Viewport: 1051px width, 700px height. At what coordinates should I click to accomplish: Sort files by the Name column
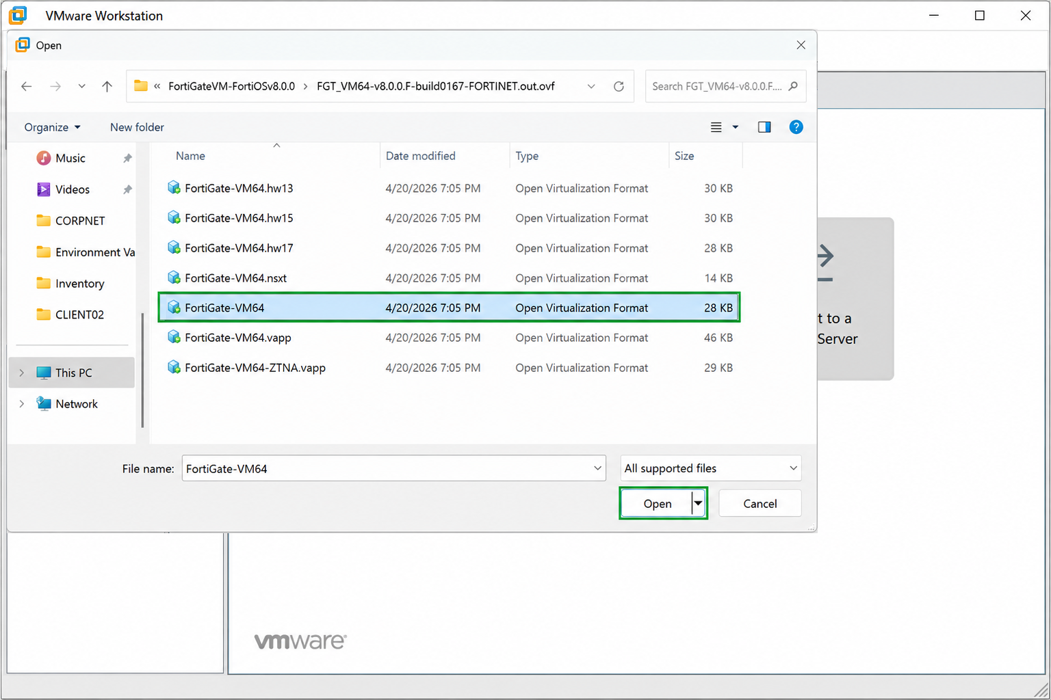(190, 156)
